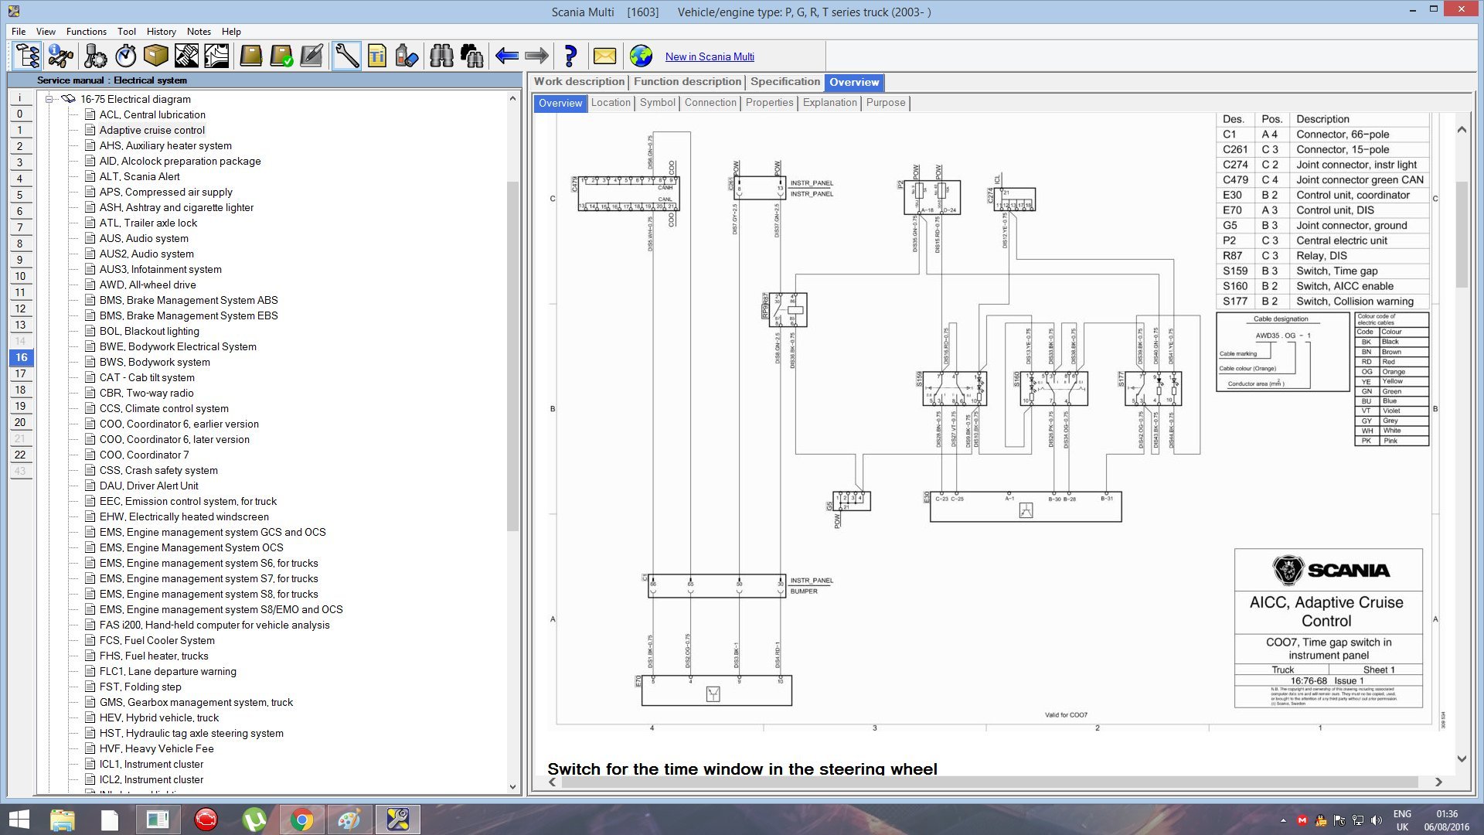The width and height of the screenshot is (1484, 835).
Task: Click the handshake toolbar icon
Action: (x=186, y=56)
